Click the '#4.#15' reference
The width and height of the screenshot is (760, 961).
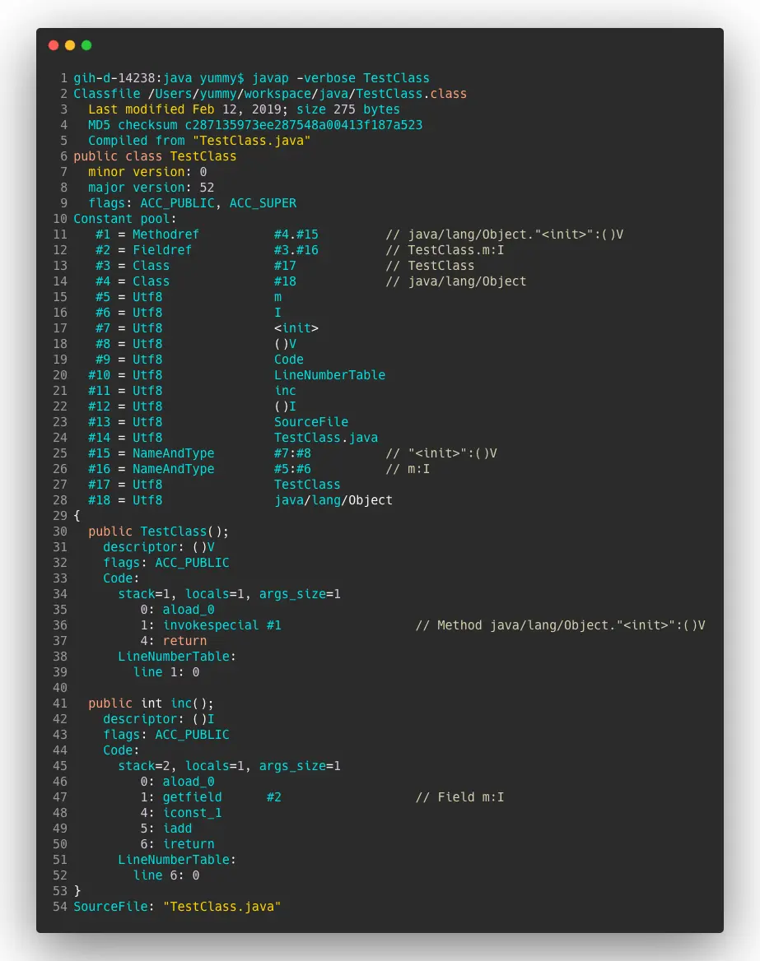click(296, 234)
